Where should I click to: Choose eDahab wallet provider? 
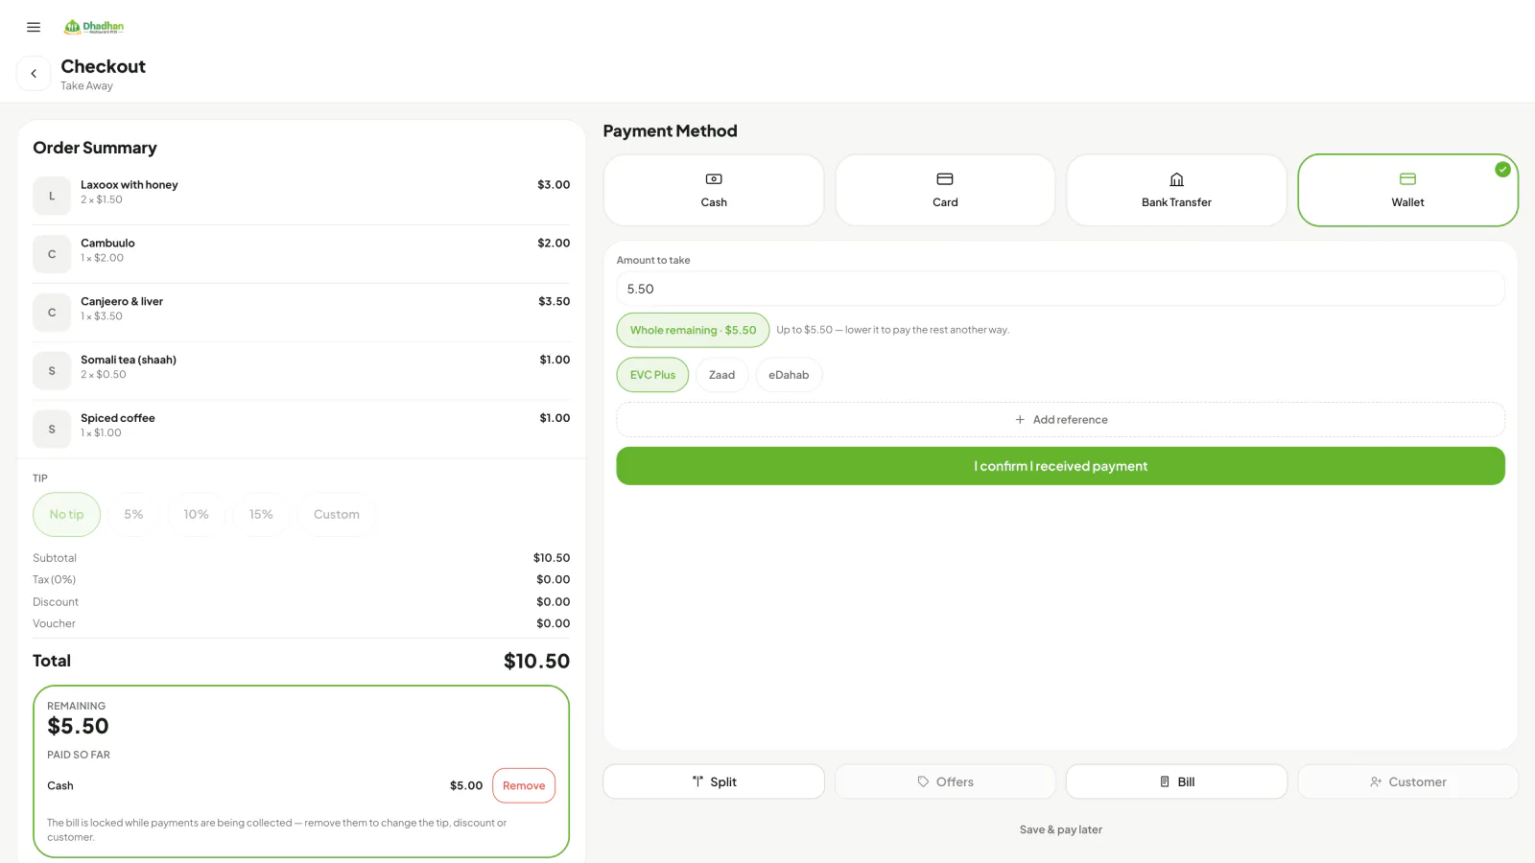point(789,375)
